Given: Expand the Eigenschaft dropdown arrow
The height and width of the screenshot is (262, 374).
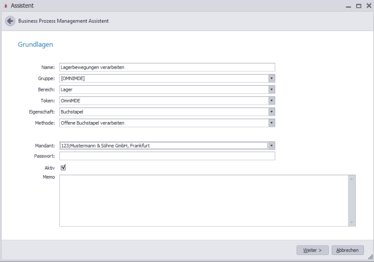Looking at the screenshot, I should [272, 112].
